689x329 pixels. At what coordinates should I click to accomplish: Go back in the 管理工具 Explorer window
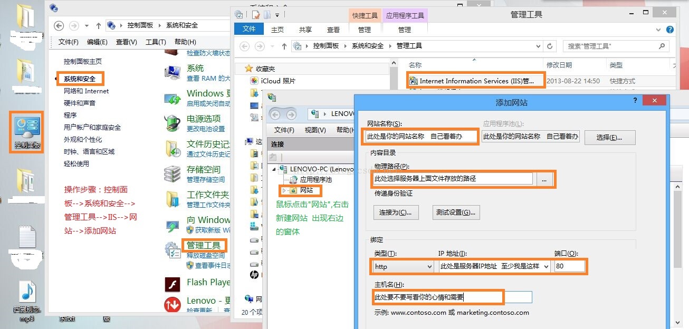pos(244,46)
